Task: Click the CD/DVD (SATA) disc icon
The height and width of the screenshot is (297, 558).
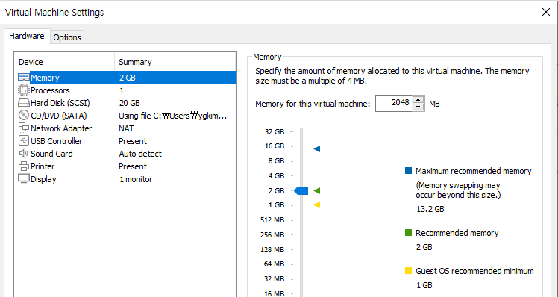Action: pyautogui.click(x=24, y=116)
